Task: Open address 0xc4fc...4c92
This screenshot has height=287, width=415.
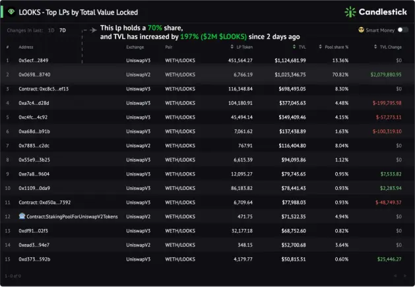Action: [x=33, y=117]
